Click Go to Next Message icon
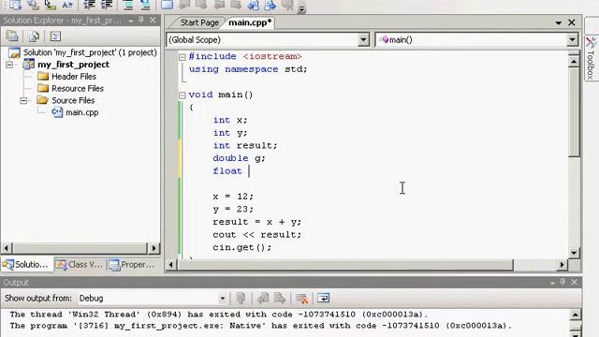The height and width of the screenshot is (337, 599). [280, 299]
